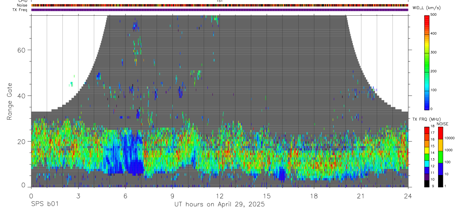Screen dimensions: 459x212
Task: Click the solid blue low-width echo patch
Action: coord(135,168)
